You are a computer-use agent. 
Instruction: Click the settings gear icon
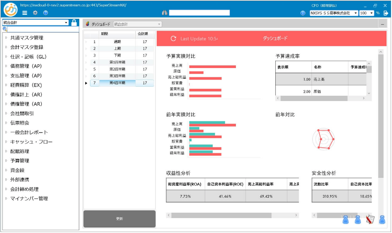35,13
